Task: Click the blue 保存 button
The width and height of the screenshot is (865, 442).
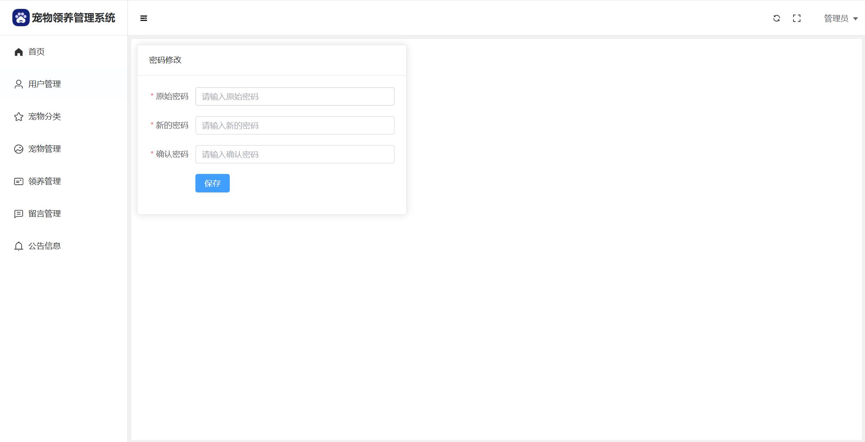Action: 212,183
